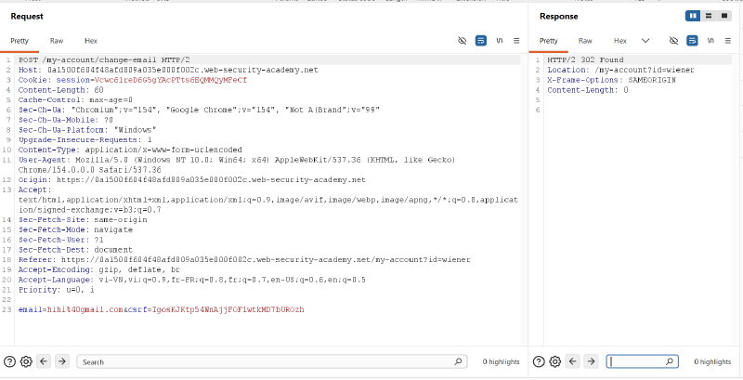Toggle hide non-printable eye icon in Request
Viewport: 743px width, 380px height.
(x=463, y=41)
